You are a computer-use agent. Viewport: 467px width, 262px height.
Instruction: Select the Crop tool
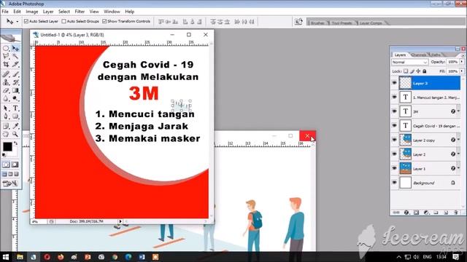point(6,64)
